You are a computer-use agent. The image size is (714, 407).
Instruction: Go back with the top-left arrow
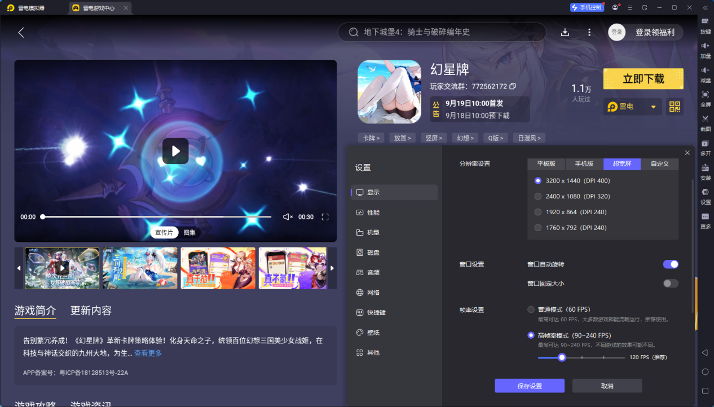point(21,32)
